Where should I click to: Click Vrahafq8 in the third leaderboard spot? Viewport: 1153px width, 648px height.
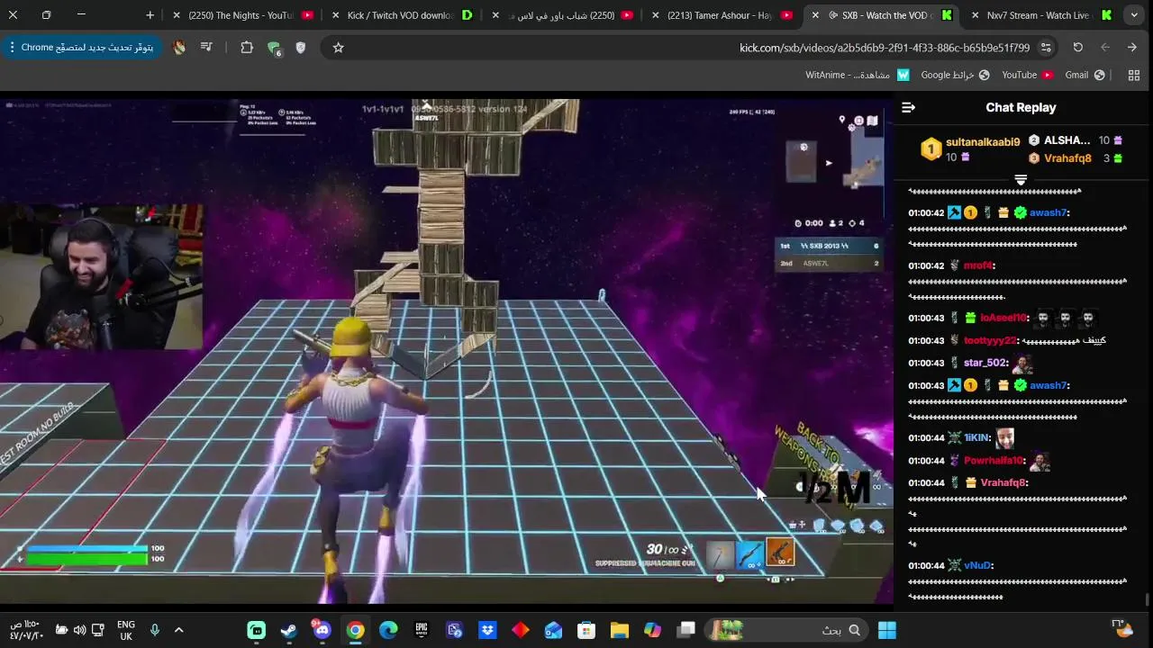coord(1067,158)
